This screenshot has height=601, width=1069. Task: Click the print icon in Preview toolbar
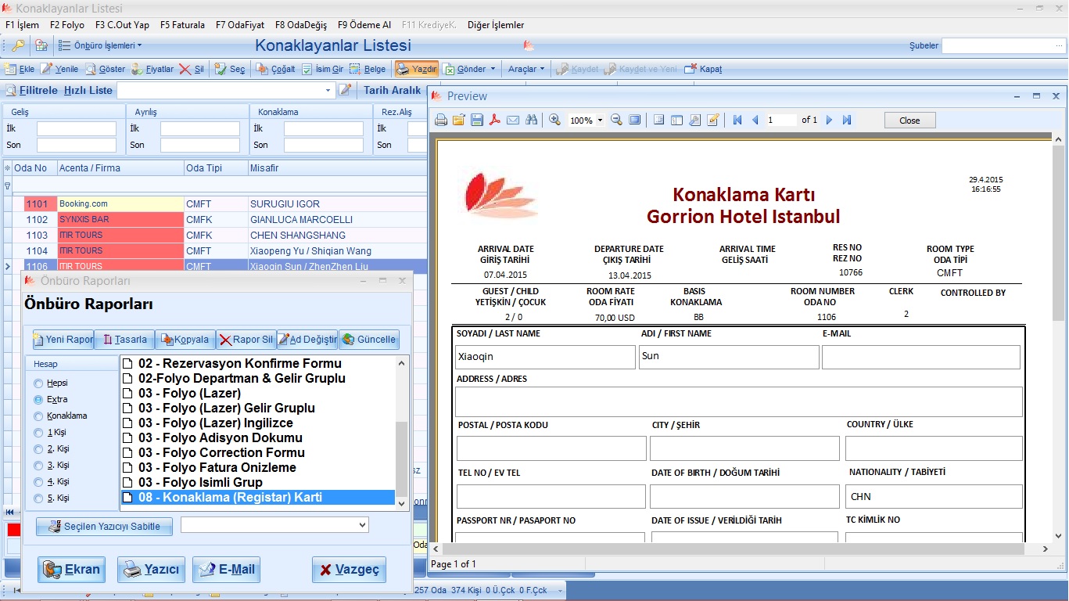441,121
